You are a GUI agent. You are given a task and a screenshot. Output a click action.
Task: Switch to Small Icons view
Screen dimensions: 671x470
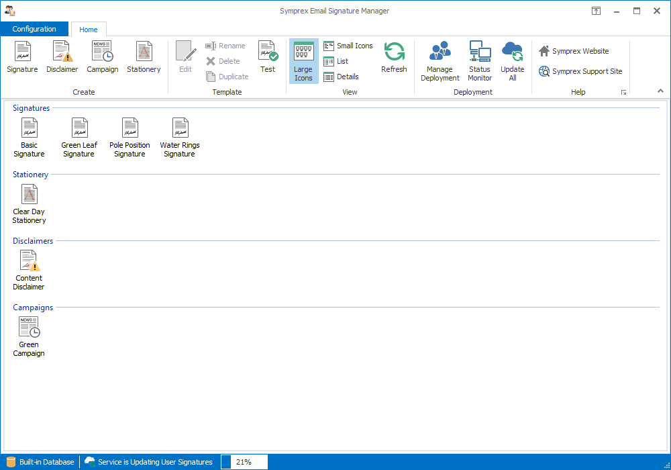point(348,46)
